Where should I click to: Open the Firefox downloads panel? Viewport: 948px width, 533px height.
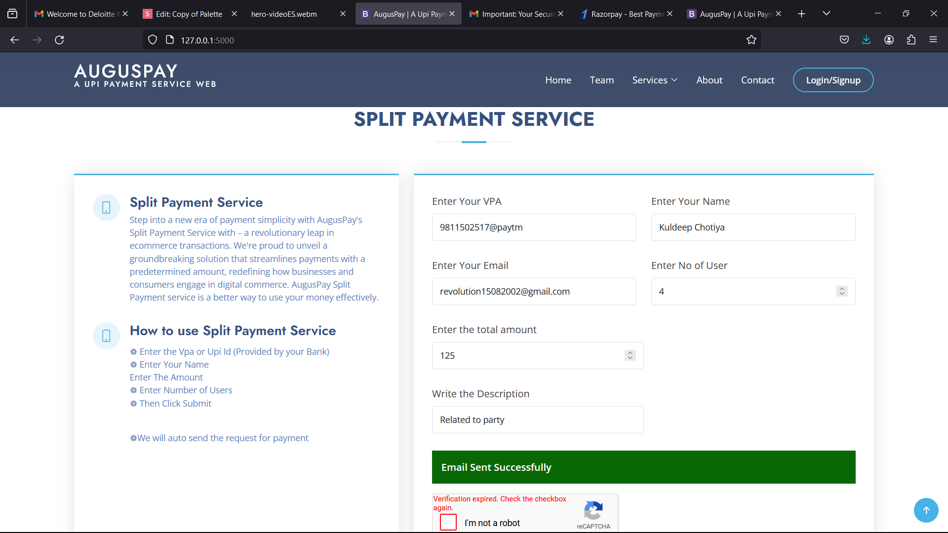pos(866,40)
